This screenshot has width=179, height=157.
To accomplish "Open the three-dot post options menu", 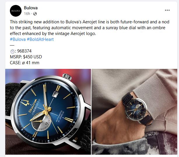I will click(167, 10).
